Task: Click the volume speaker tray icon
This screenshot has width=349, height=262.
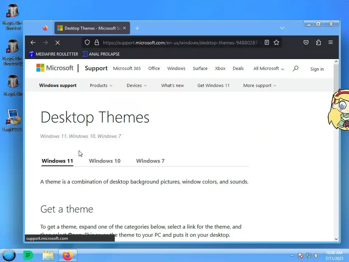Action: click(x=317, y=256)
